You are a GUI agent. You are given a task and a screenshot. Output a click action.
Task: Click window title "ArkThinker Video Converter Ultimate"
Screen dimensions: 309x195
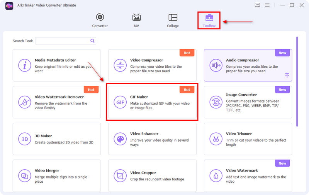[x=46, y=5]
